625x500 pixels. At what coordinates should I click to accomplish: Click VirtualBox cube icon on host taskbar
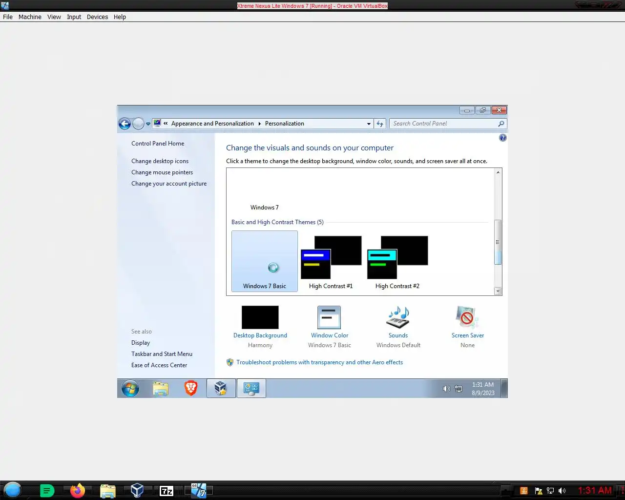point(137,490)
